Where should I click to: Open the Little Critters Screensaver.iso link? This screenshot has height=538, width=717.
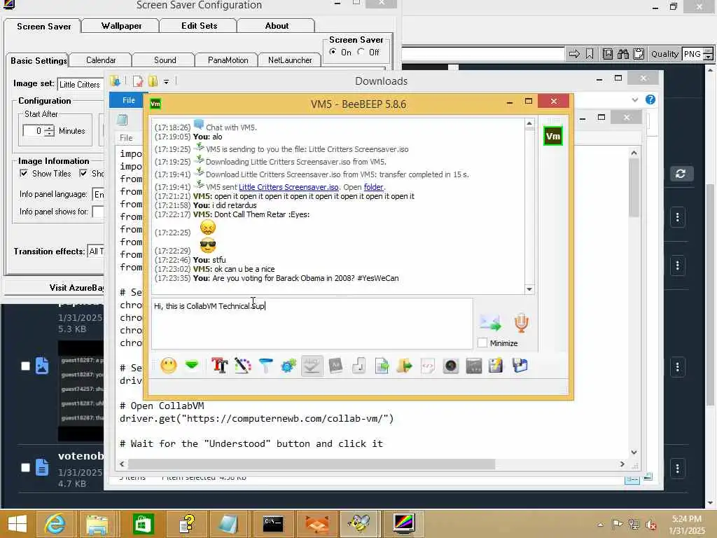coord(288,187)
